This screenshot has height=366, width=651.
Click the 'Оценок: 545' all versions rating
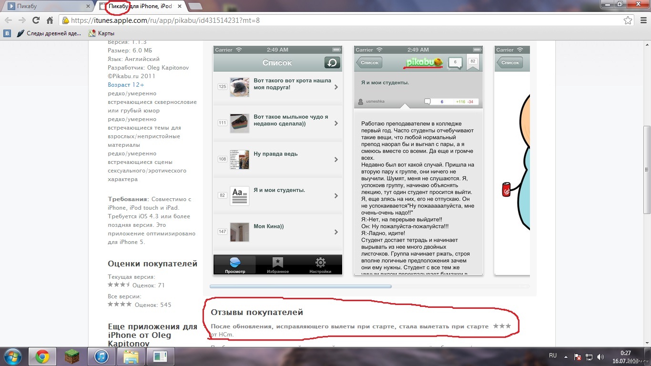[153, 305]
